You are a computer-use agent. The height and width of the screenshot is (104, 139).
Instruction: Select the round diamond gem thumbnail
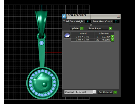tap(67, 35)
